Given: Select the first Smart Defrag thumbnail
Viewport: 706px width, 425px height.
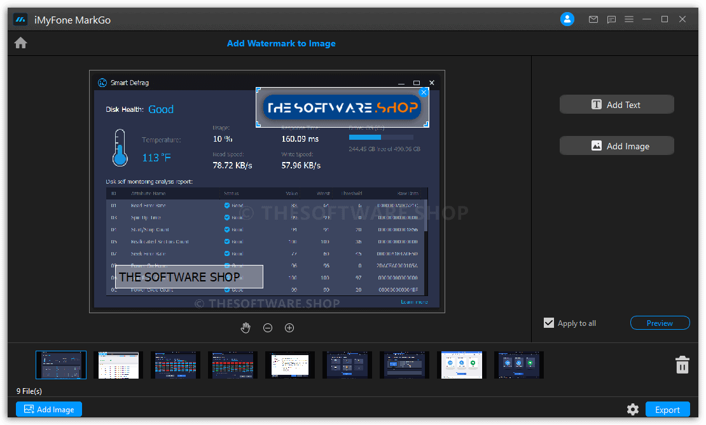Looking at the screenshot, I should 61,365.
